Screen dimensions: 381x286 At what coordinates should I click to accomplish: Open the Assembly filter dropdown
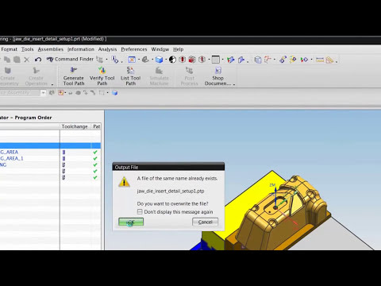(43, 93)
